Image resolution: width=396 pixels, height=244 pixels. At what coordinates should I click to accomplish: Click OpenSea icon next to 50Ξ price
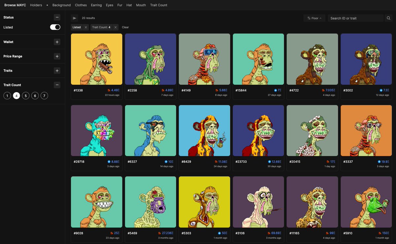(219, 233)
